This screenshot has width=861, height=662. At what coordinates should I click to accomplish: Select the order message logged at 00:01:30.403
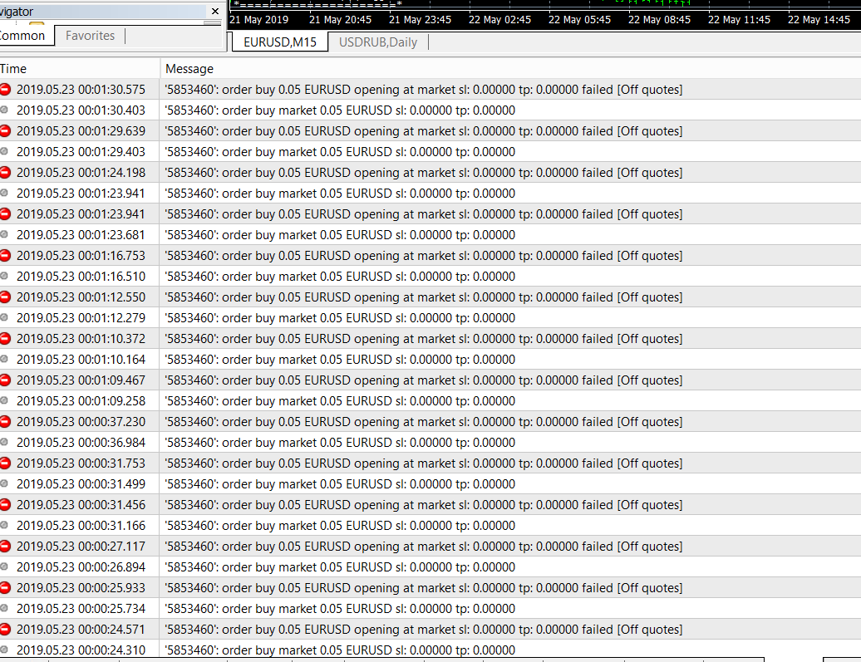[x=341, y=110]
